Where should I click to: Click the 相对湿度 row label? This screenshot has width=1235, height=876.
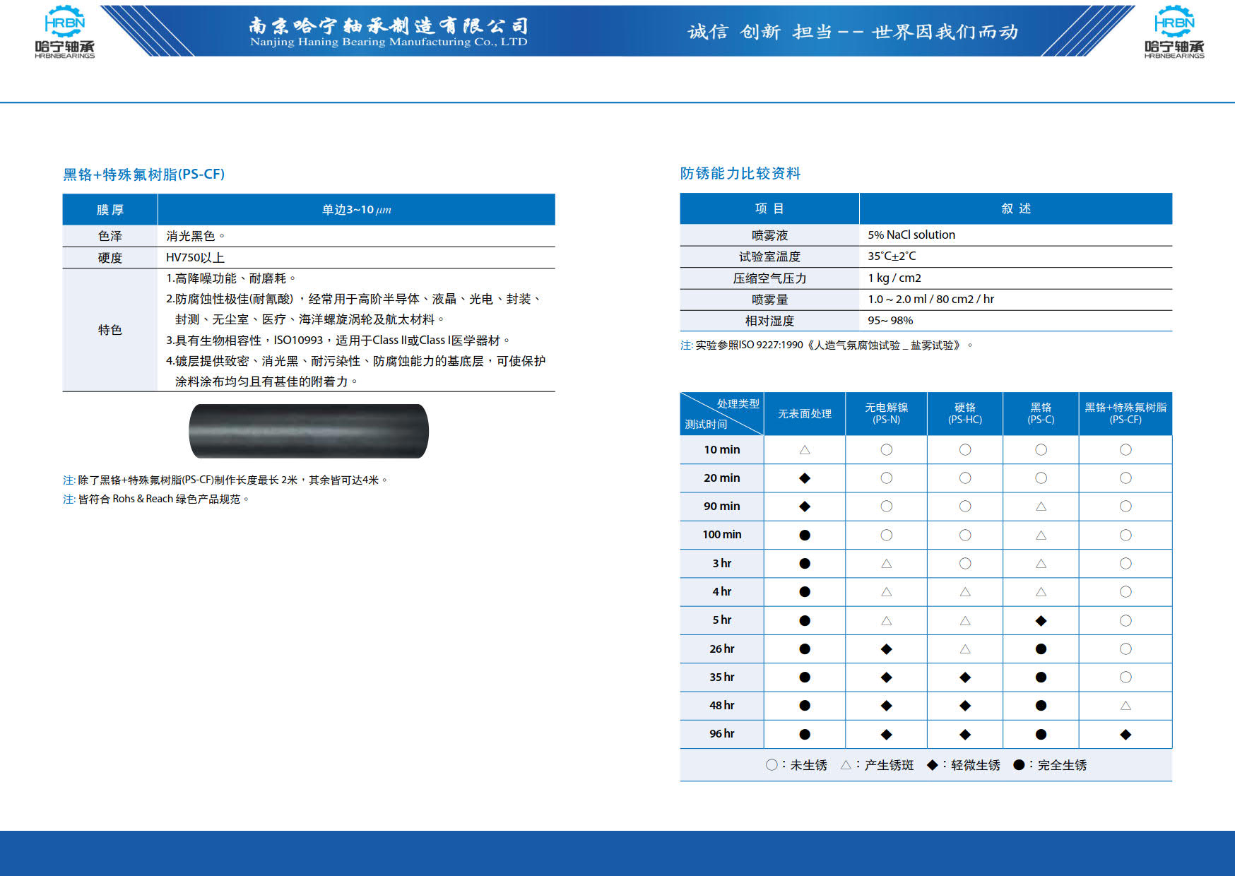tap(769, 321)
